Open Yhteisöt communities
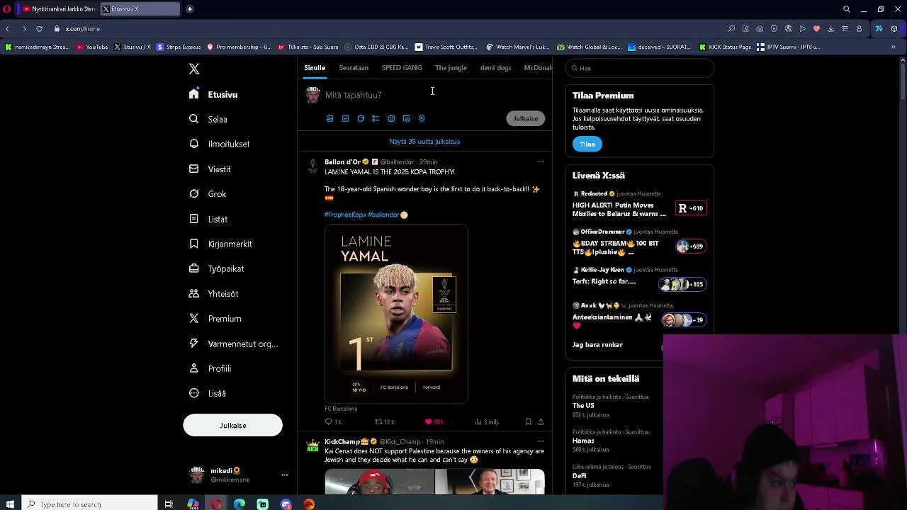This screenshot has width=907, height=510. pos(213,294)
